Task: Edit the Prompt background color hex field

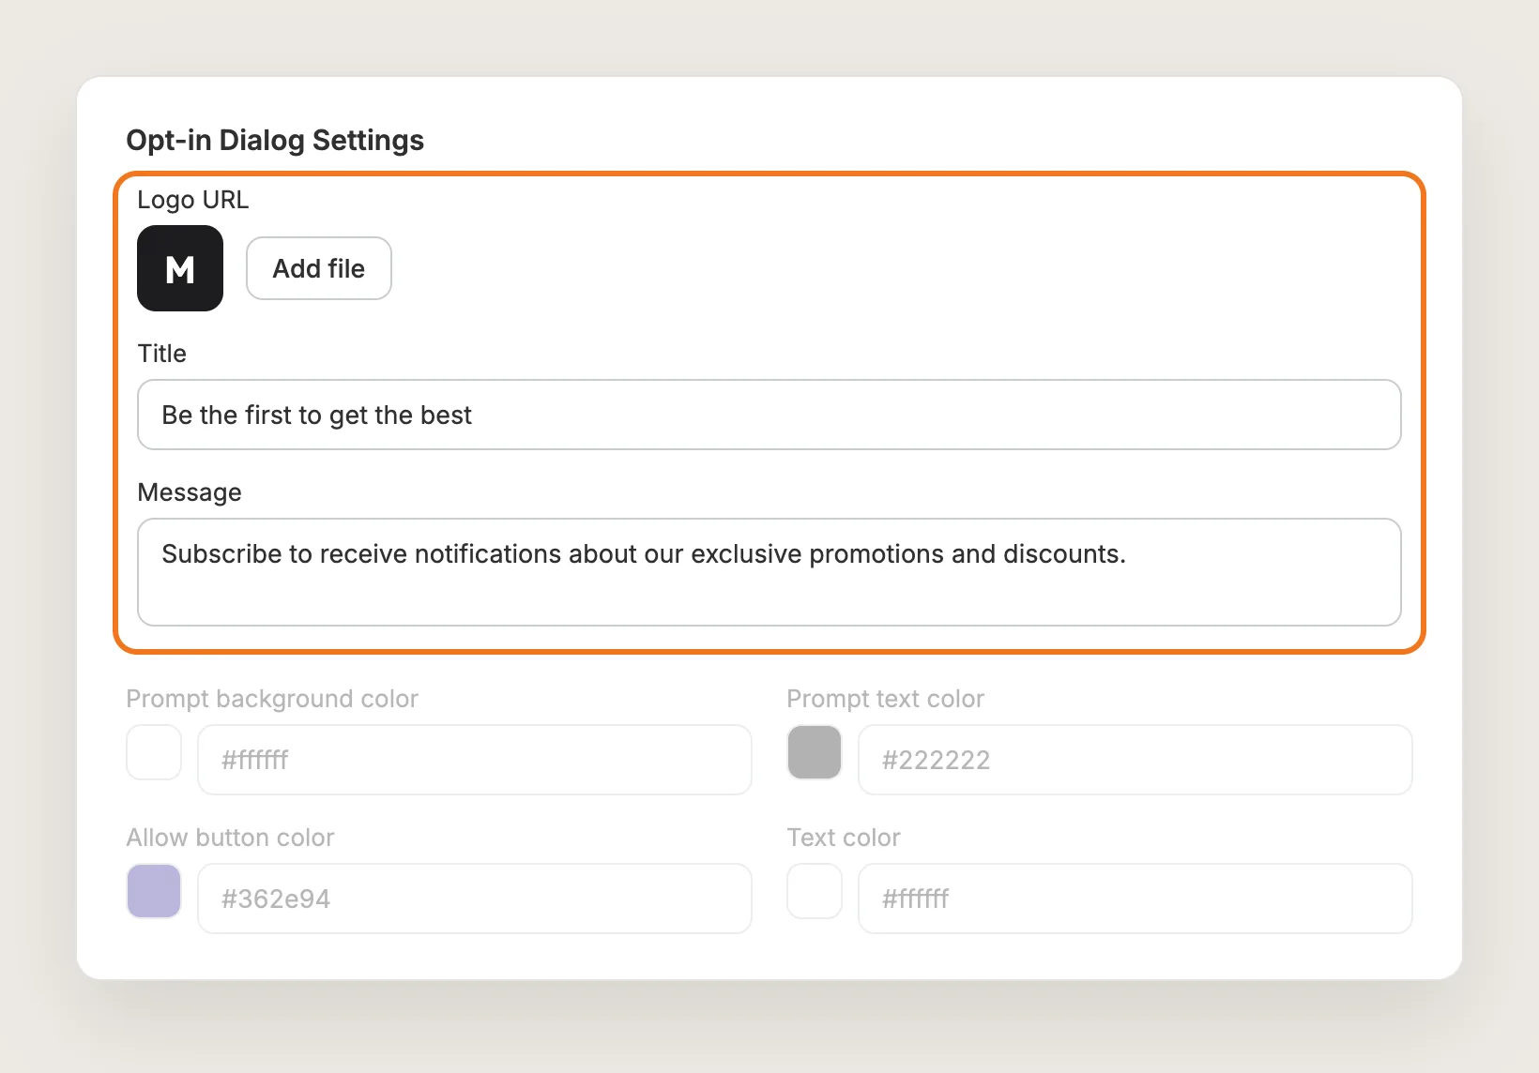Action: [x=475, y=760]
